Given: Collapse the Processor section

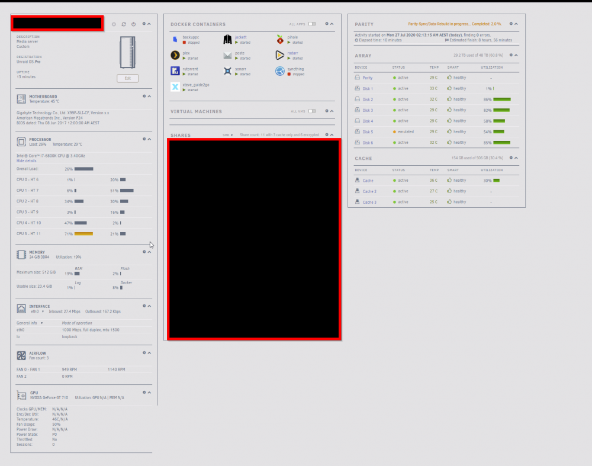Looking at the screenshot, I should [x=150, y=139].
